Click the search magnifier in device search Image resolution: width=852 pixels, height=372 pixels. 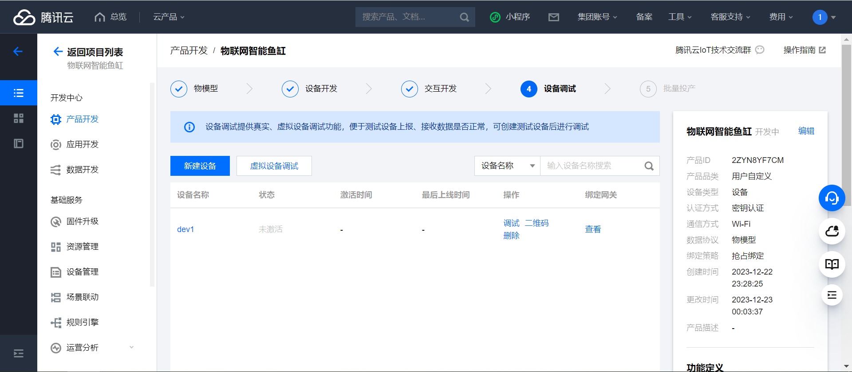click(649, 166)
